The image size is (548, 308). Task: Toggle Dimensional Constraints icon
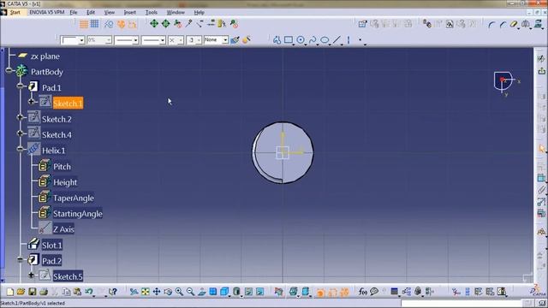coord(132,24)
